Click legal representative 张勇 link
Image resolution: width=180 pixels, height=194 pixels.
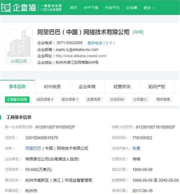(136, 148)
